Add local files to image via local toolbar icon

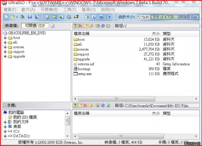[98, 105]
